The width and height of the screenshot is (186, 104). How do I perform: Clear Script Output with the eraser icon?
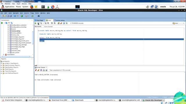[38, 70]
